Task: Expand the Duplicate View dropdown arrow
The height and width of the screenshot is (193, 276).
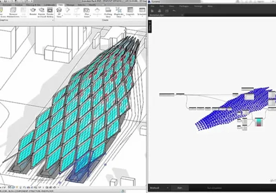Action: (x=124, y=16)
